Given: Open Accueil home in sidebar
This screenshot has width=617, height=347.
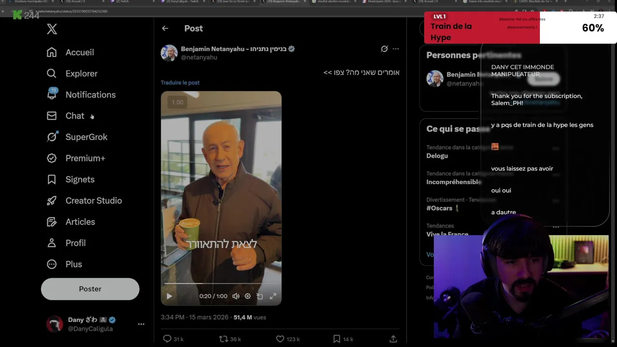Looking at the screenshot, I should click(x=70, y=52).
